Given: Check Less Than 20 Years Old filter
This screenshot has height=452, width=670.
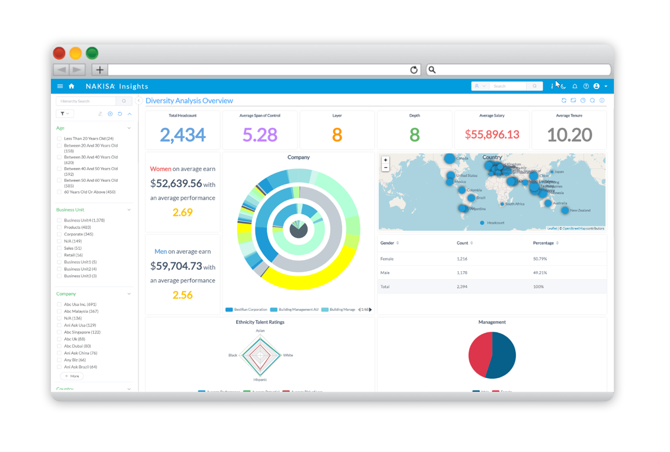Looking at the screenshot, I should click(59, 138).
